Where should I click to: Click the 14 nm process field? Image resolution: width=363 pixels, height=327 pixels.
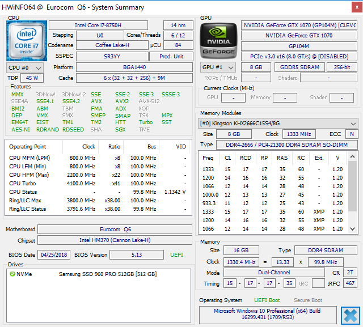[x=178, y=25]
